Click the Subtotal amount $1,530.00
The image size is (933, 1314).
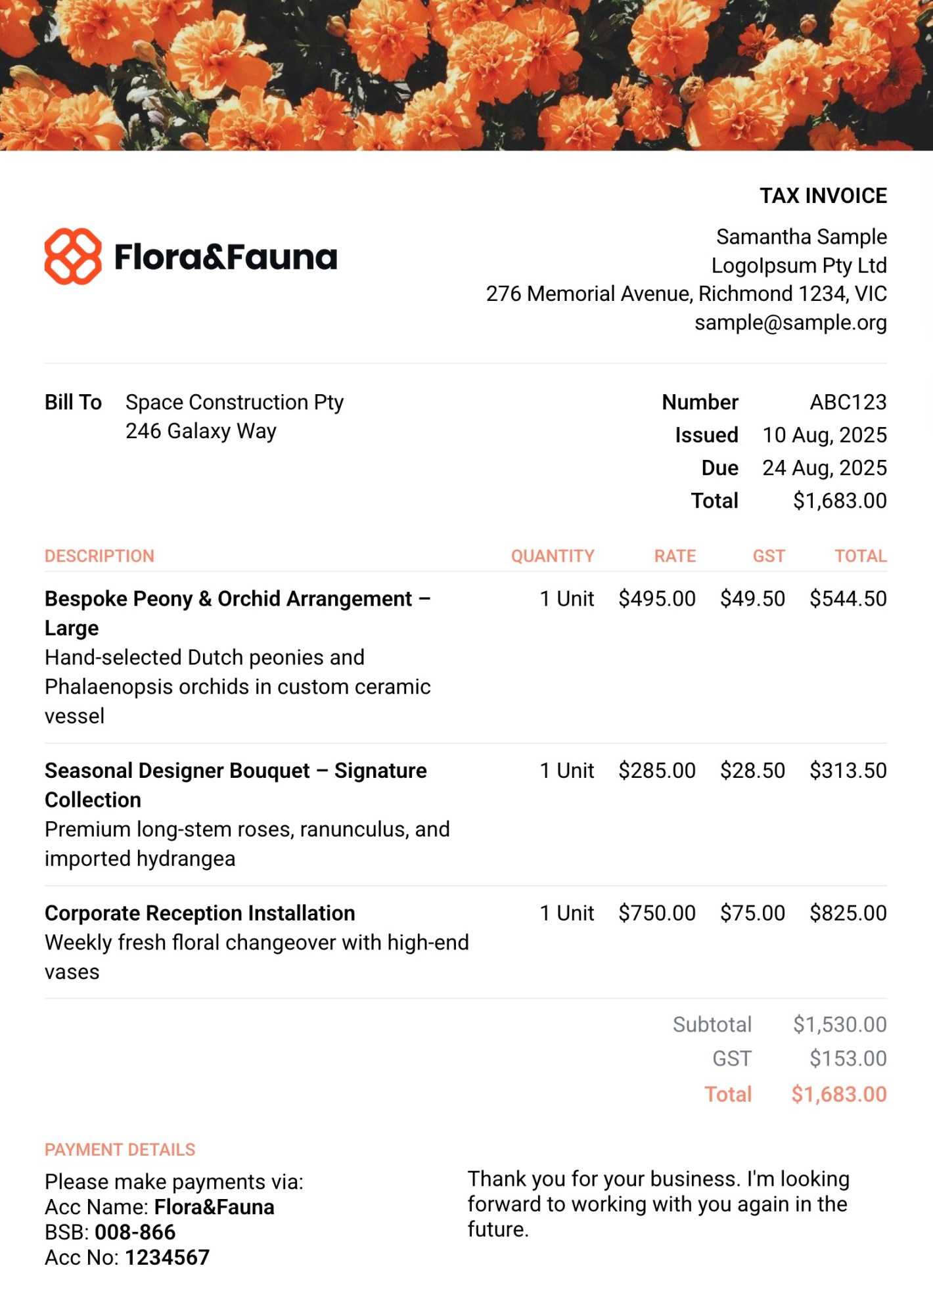839,1024
